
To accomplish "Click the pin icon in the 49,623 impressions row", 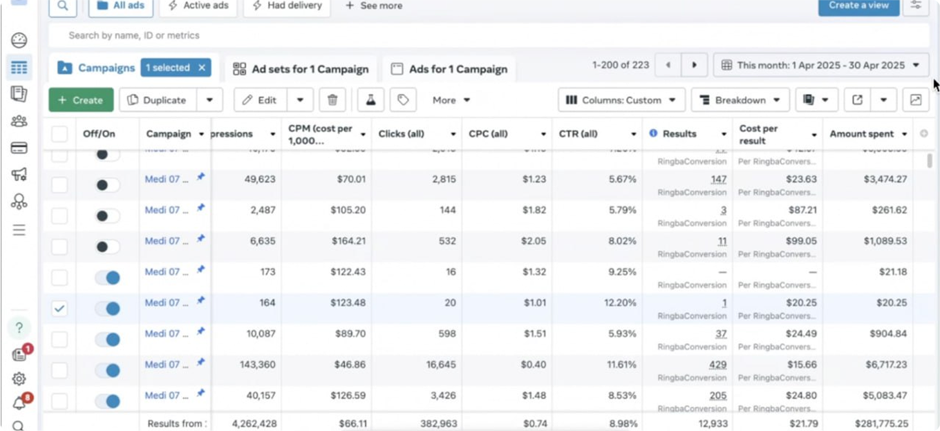I will (x=200, y=178).
